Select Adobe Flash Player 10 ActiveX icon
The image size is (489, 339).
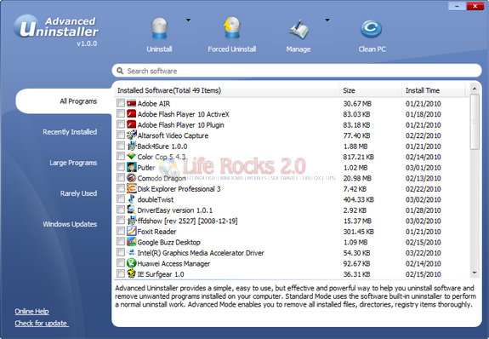(x=131, y=114)
